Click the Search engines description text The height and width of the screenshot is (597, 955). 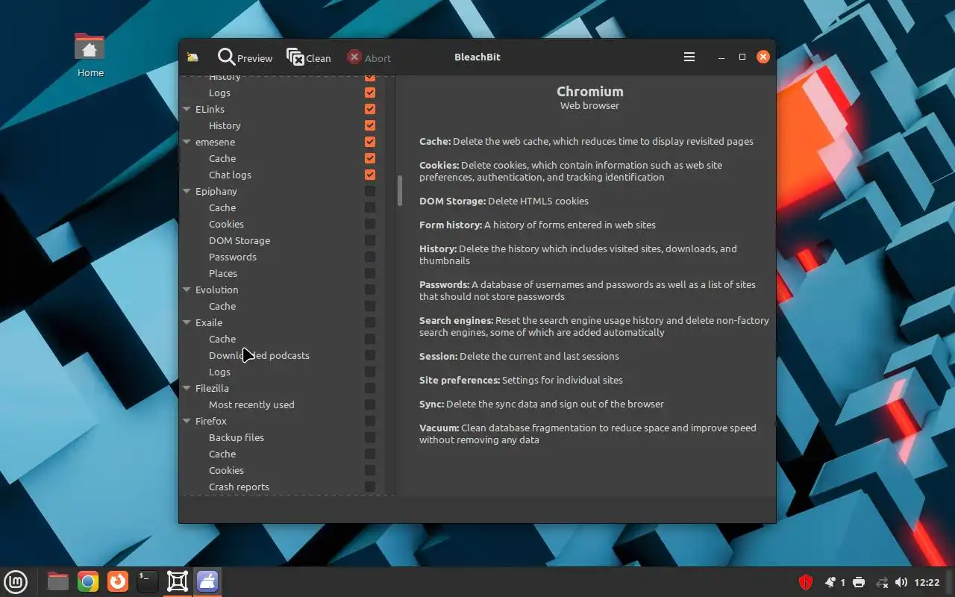(594, 326)
